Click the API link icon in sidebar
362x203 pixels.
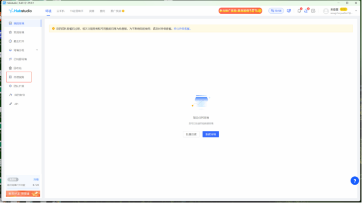tap(10, 104)
